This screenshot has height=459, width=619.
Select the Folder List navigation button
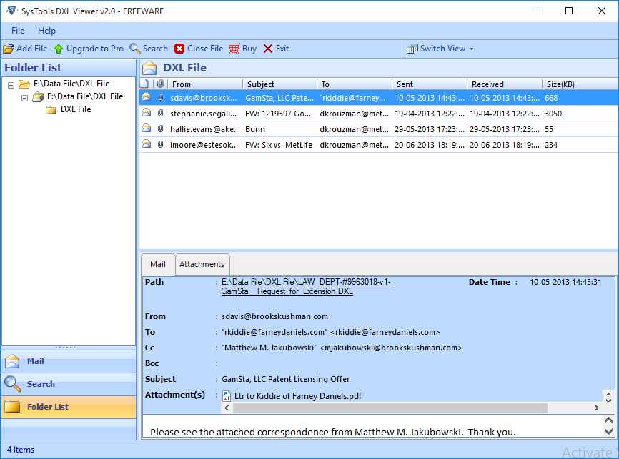click(69, 407)
